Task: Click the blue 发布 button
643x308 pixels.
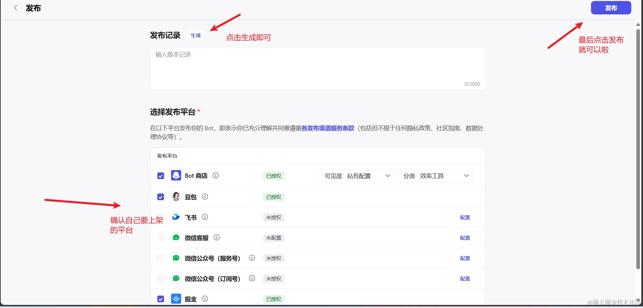Action: pos(611,8)
